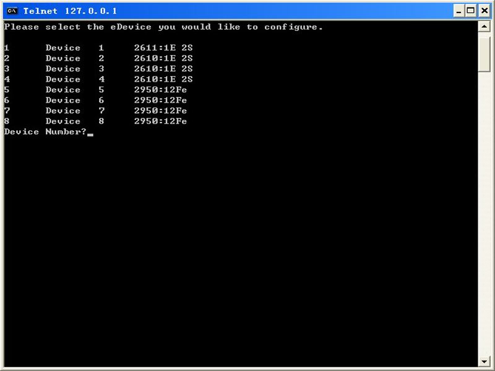Image resolution: width=495 pixels, height=371 pixels.
Task: Select the Device 6 row text
Action: tap(95, 100)
